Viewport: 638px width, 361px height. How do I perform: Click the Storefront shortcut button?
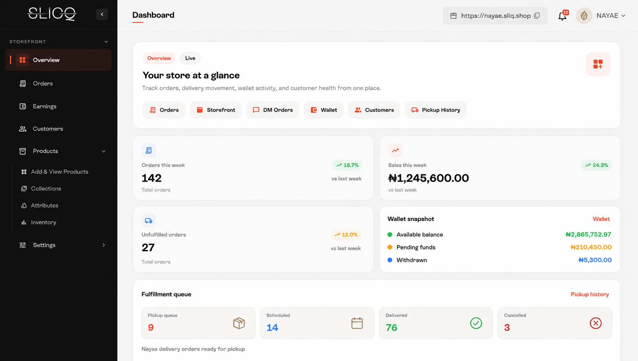click(216, 110)
